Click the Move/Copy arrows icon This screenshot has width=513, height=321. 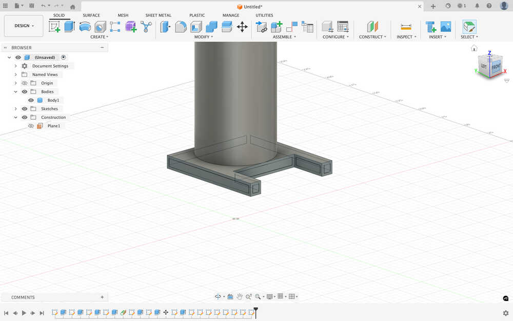point(242,27)
